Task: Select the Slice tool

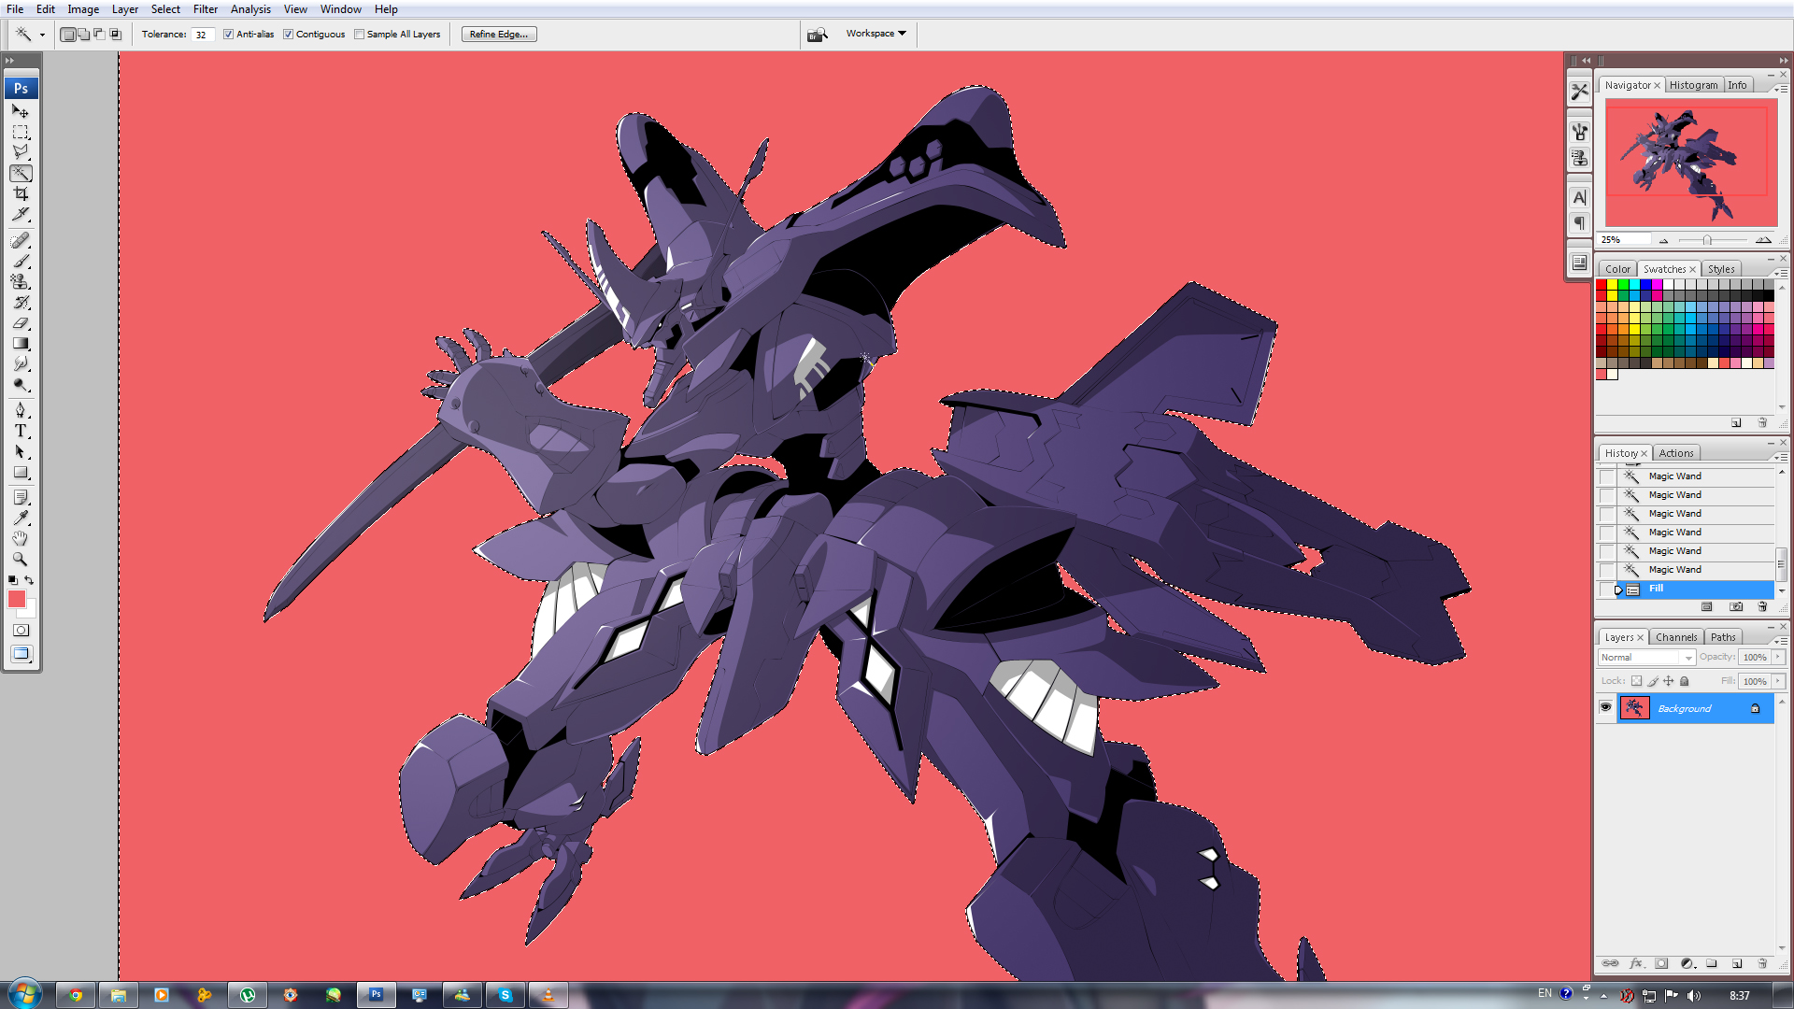Action: tap(21, 214)
